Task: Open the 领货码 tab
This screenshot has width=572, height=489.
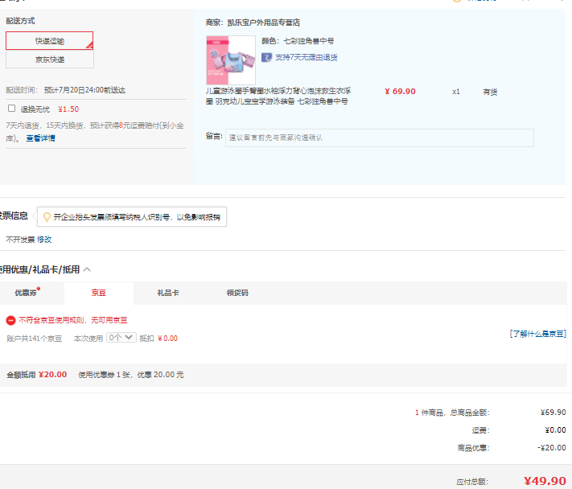Action: click(x=237, y=293)
